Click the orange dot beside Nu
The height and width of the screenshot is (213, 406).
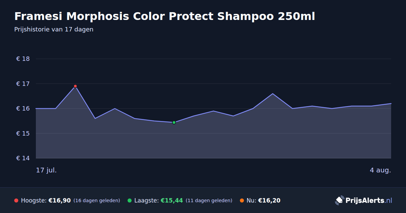point(242,200)
